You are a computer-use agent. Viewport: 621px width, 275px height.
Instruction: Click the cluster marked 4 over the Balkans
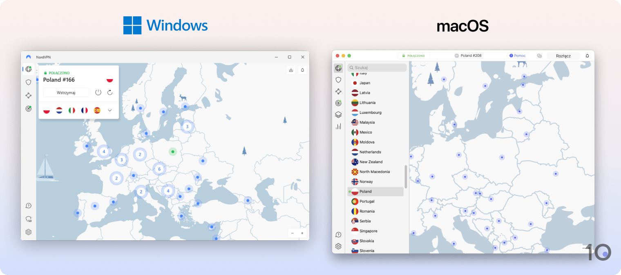(x=168, y=191)
